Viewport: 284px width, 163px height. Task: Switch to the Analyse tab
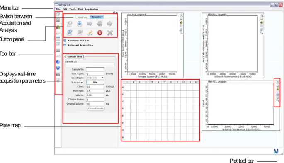pos(83,17)
